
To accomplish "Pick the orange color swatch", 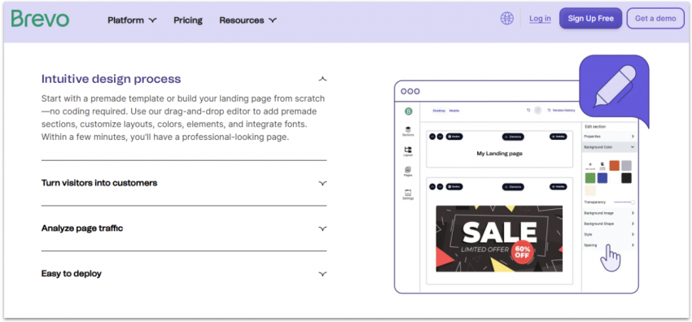I will click(615, 166).
